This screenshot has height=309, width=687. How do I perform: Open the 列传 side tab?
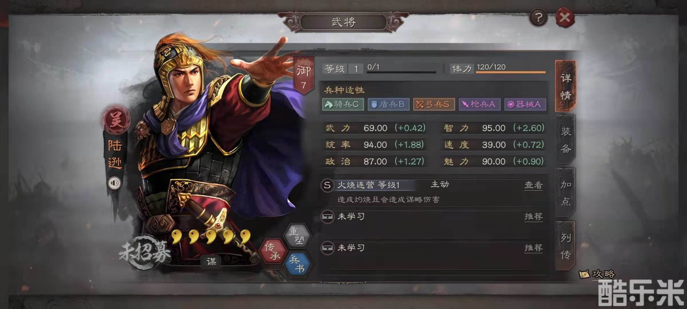[x=566, y=246]
